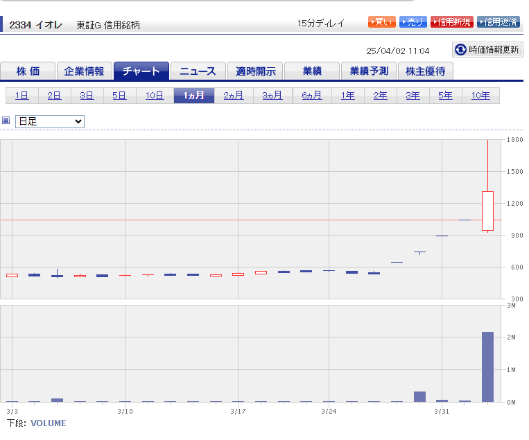Open the 株主優待 tab
The image size is (529, 440).
coord(426,71)
